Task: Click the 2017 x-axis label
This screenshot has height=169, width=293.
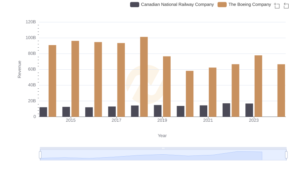Action: [116, 120]
